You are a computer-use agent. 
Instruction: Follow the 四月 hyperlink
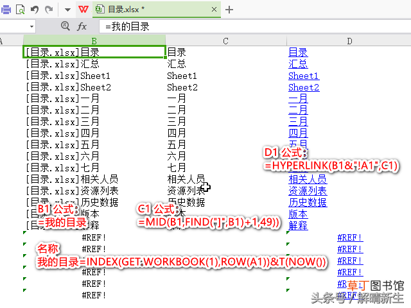(x=298, y=133)
